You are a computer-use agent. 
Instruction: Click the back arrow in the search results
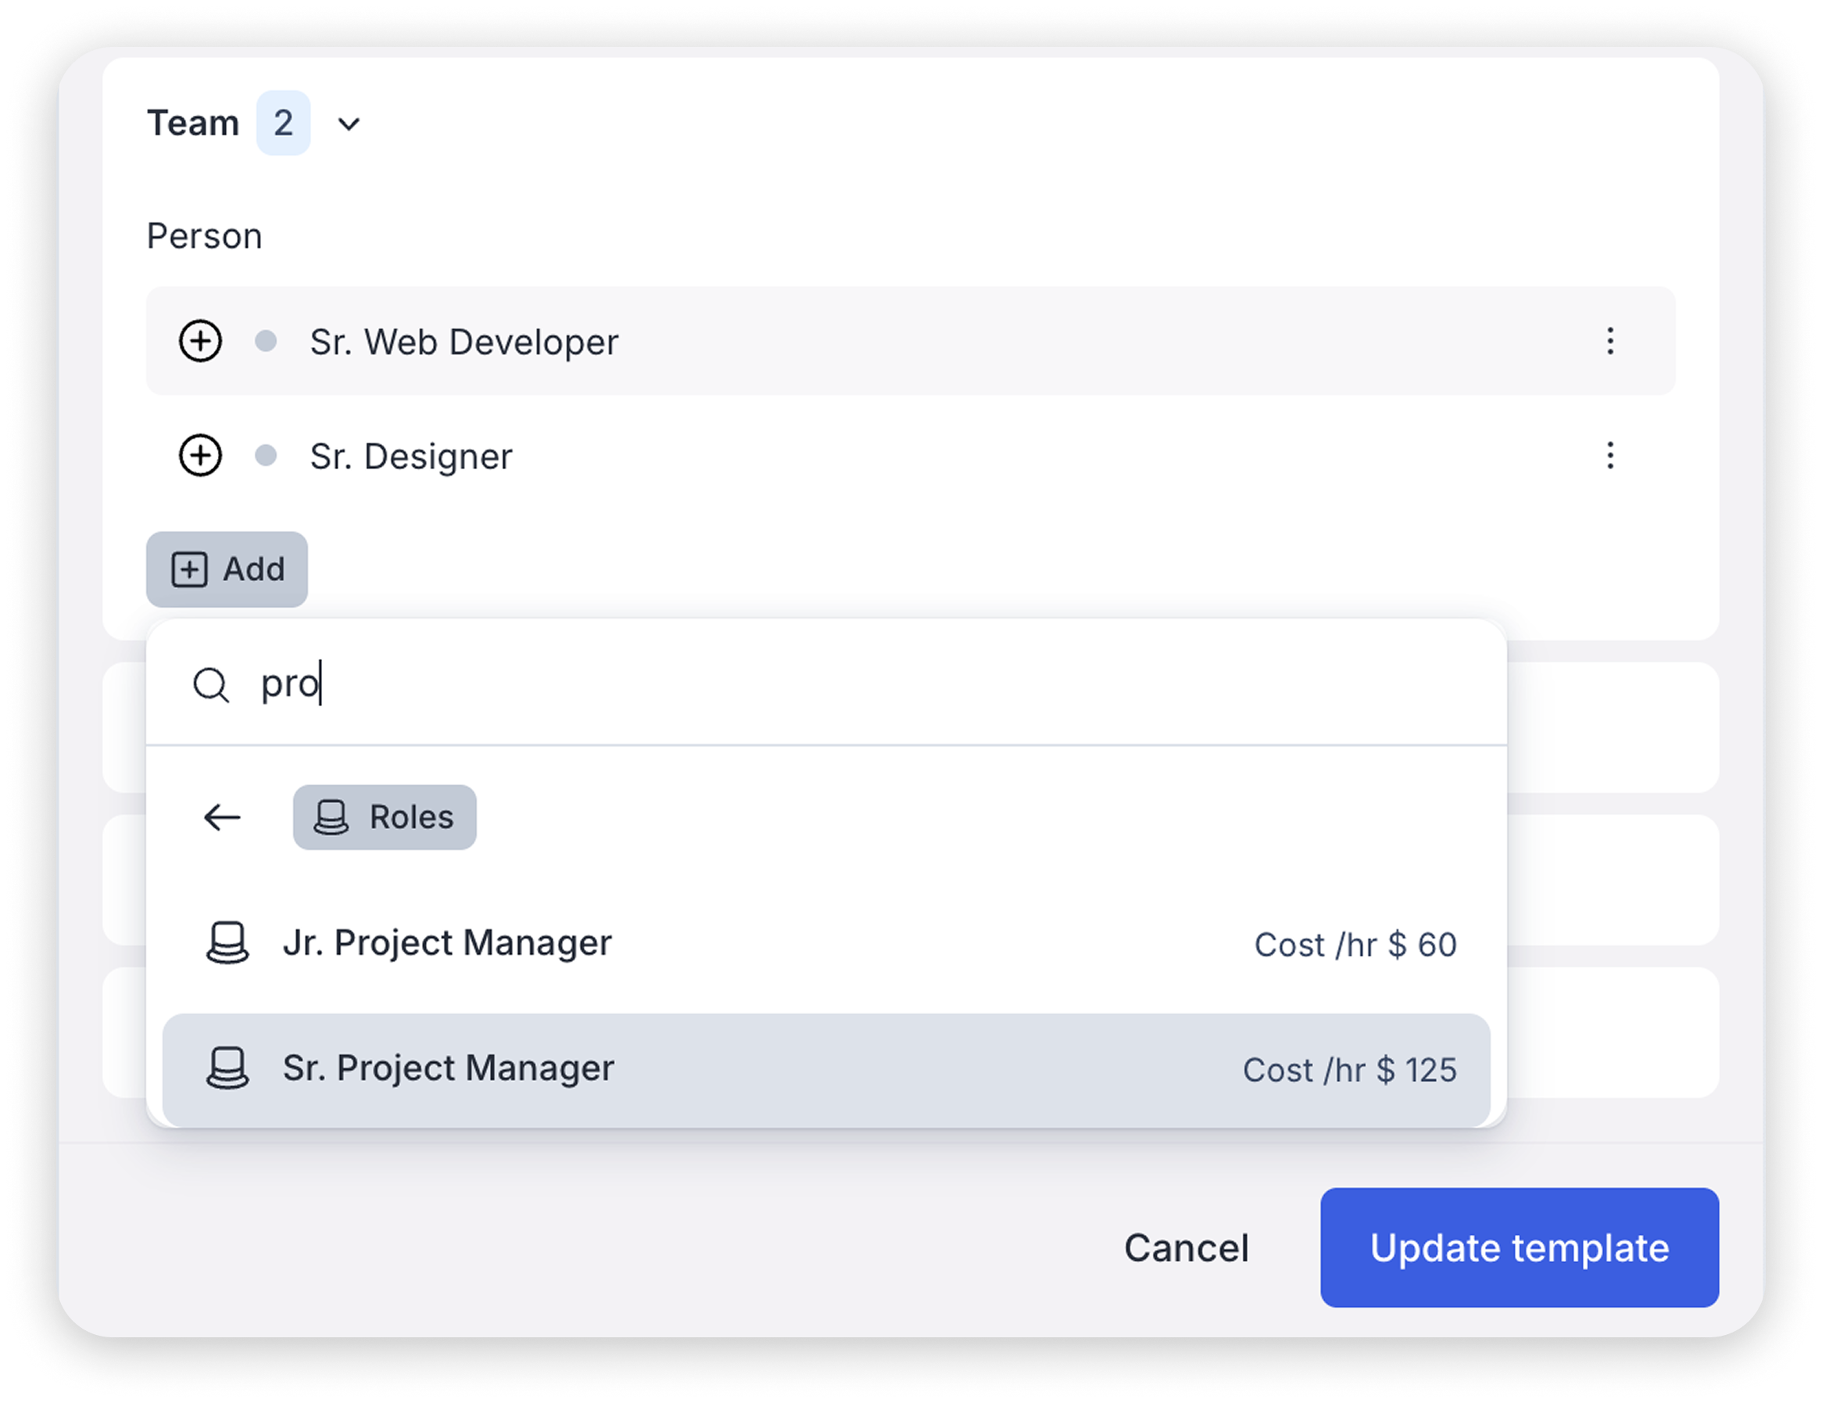coord(221,817)
